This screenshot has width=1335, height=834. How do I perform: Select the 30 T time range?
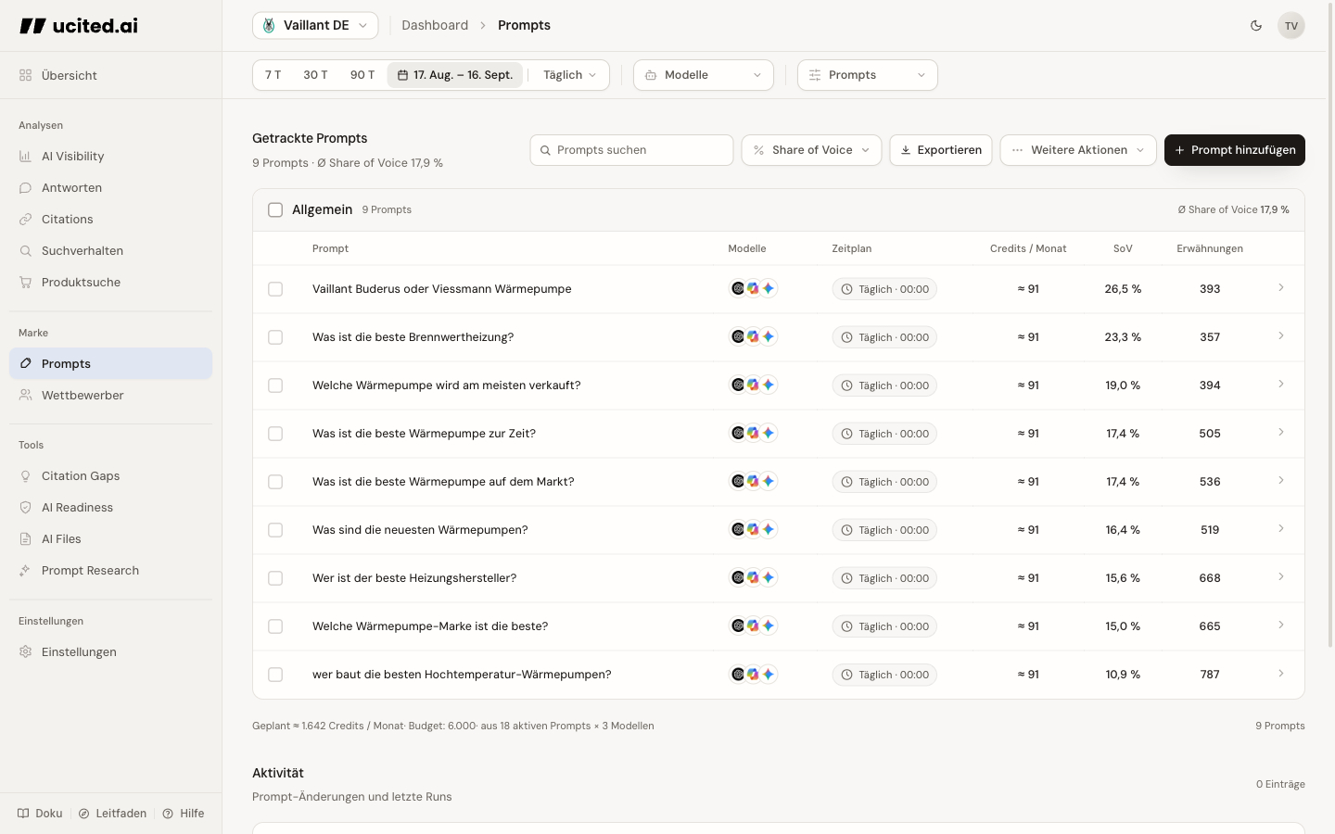pyautogui.click(x=315, y=75)
